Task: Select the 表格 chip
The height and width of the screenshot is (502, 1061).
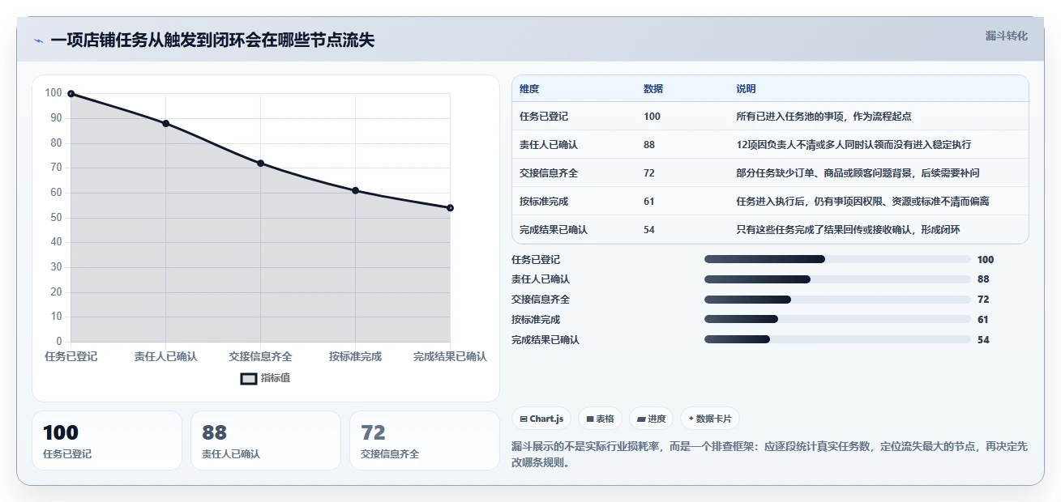Action: coord(600,419)
